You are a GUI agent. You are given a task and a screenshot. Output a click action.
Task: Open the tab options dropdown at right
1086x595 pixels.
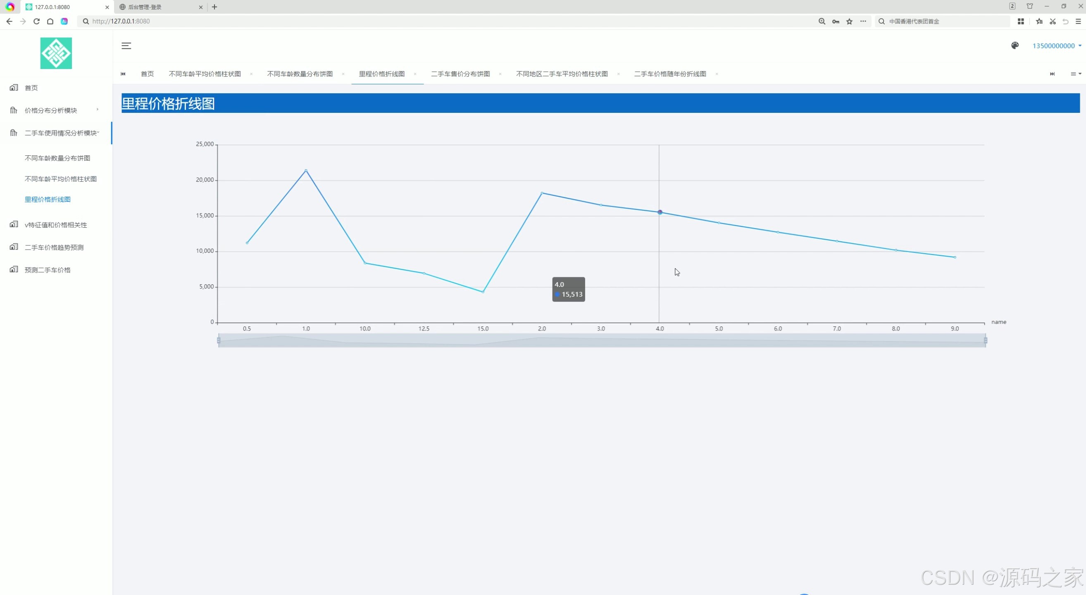pyautogui.click(x=1075, y=74)
